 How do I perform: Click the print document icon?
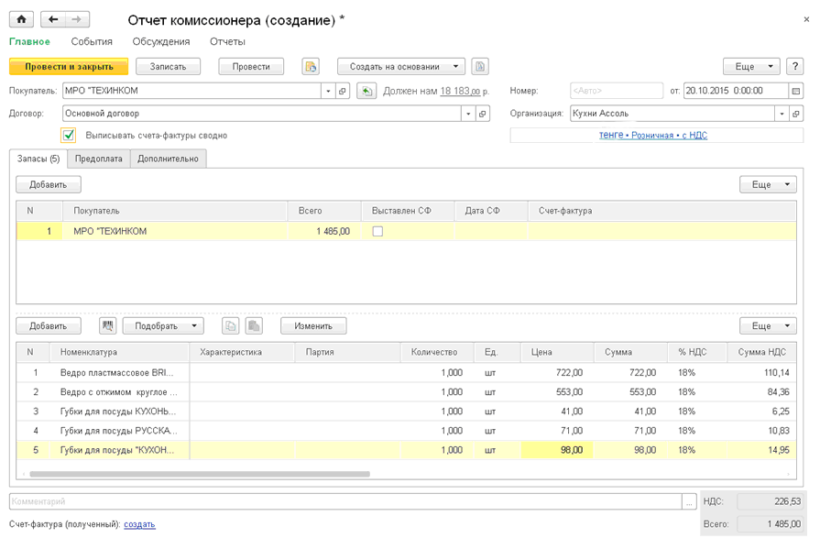(480, 66)
